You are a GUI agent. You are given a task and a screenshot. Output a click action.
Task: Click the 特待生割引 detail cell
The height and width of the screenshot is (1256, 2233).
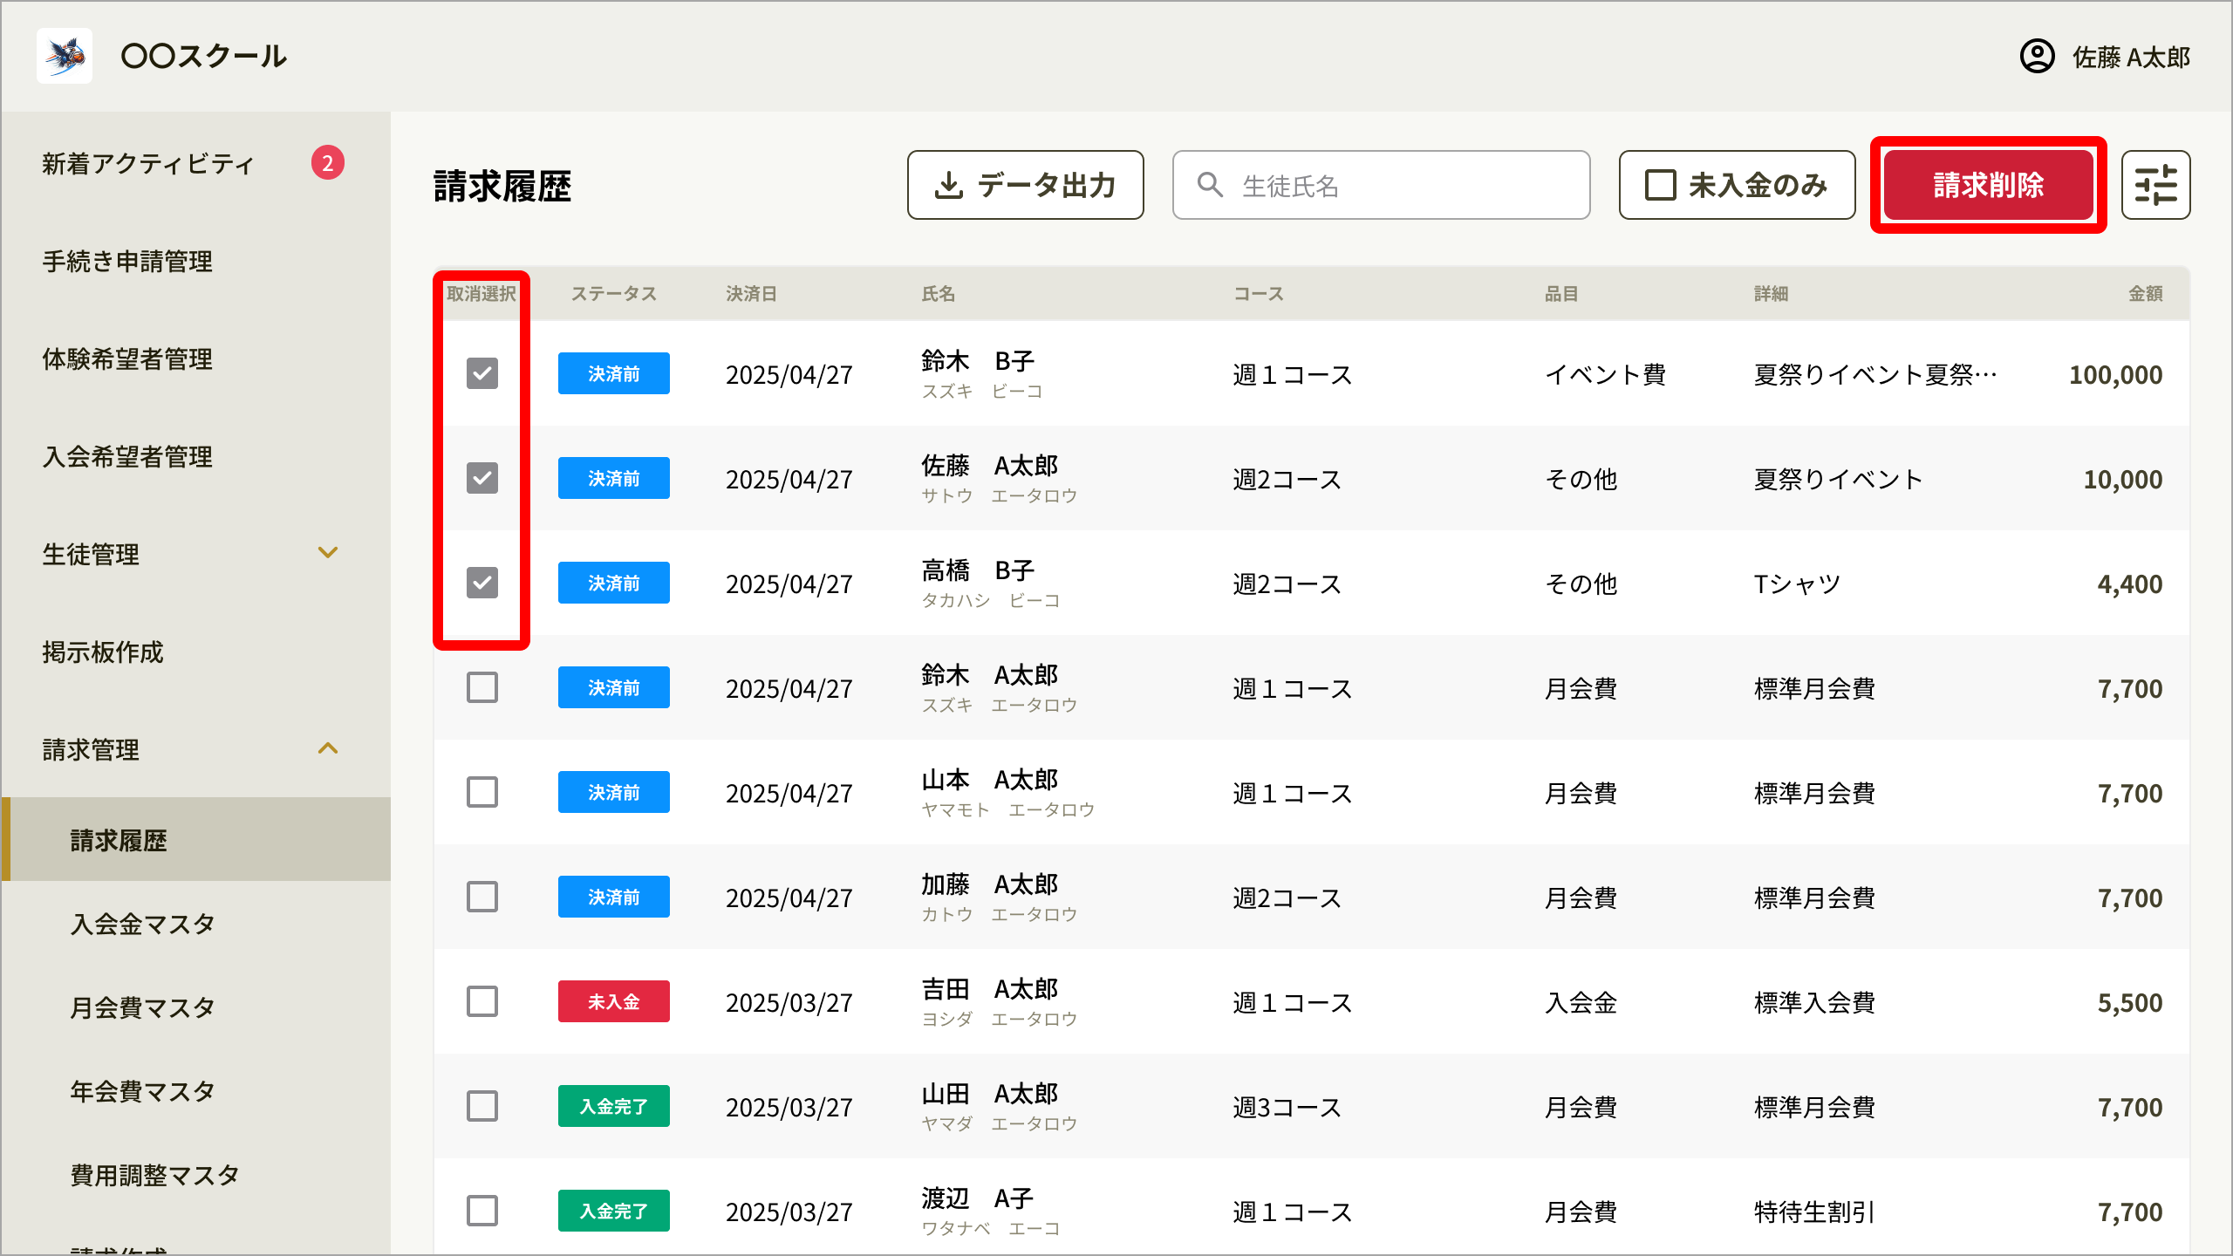[1814, 1212]
